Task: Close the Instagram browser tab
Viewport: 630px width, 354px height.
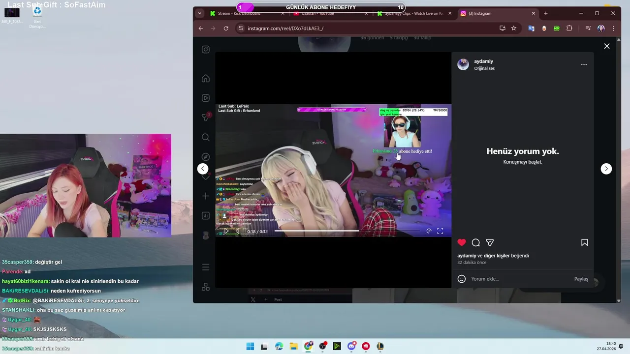Action: tap(534, 14)
